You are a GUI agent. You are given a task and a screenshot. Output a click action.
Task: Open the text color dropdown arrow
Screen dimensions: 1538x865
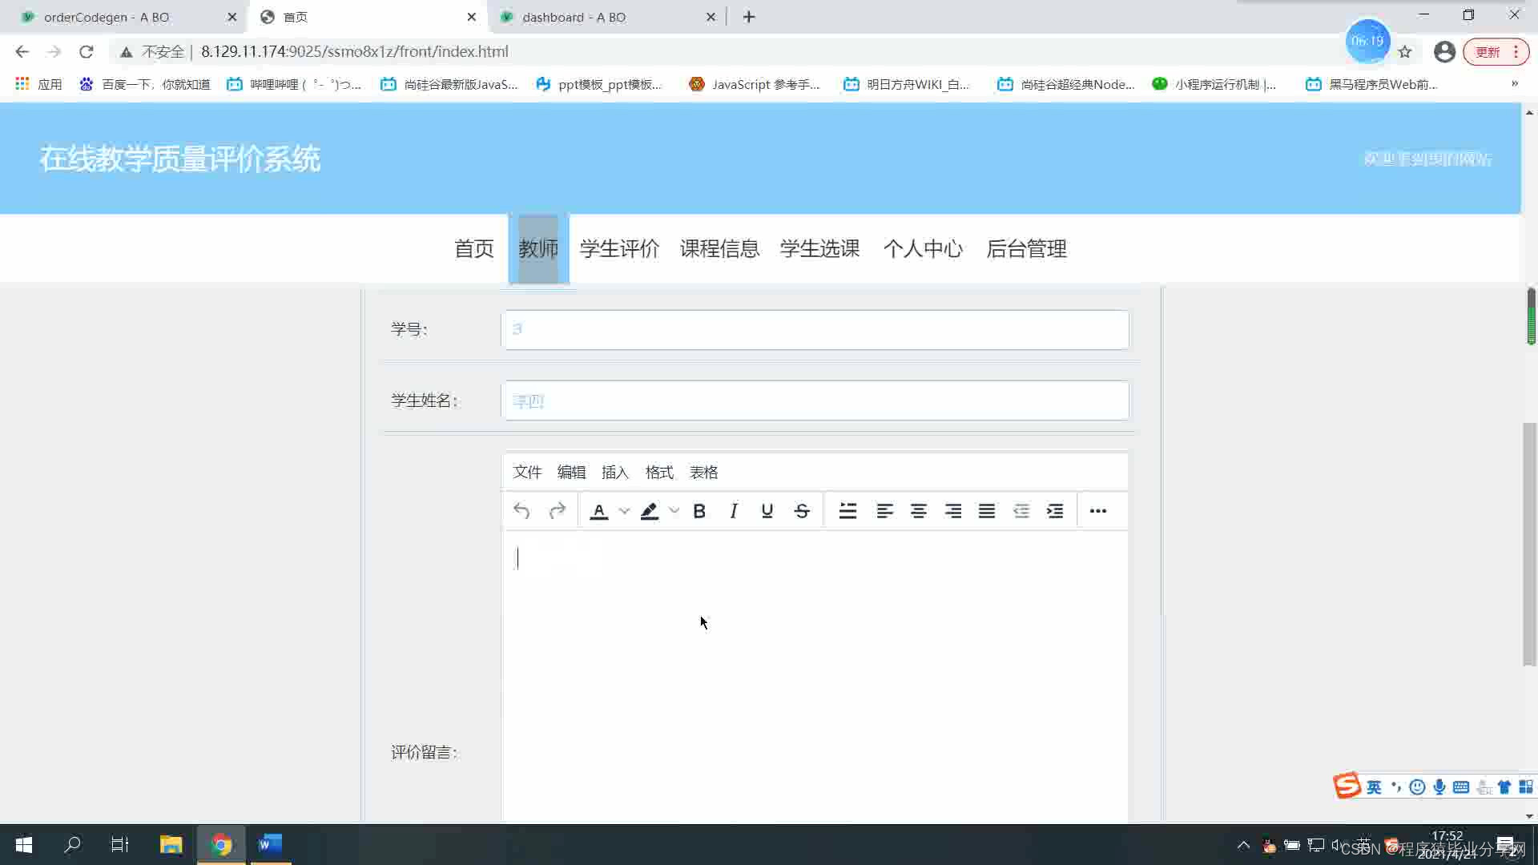625,511
